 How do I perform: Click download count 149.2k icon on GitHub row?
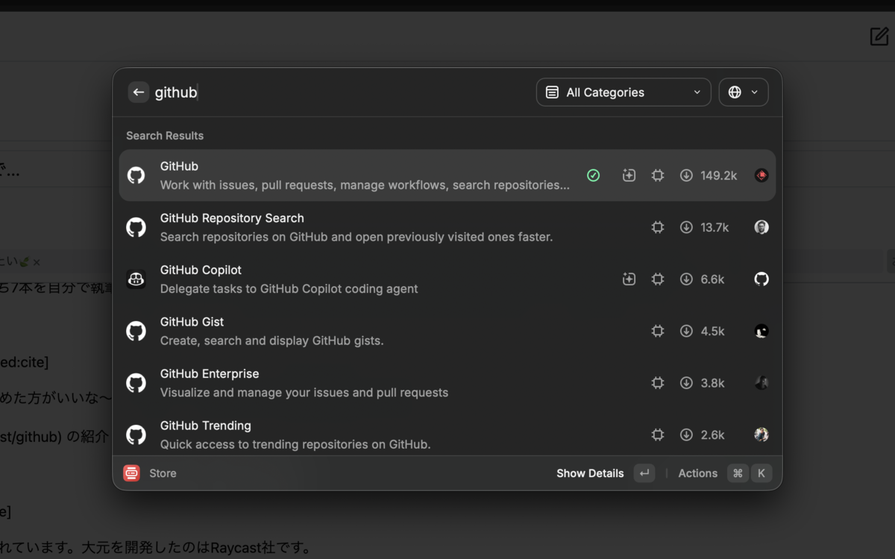686,175
